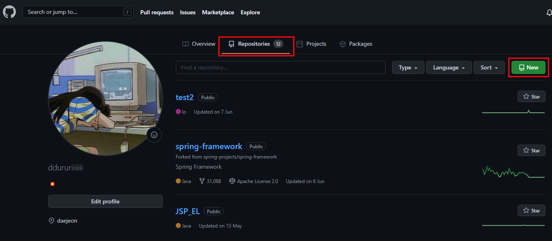Viewport: 552px width, 241px height.
Task: Click the Apache License 2.0 text
Action: coord(258,181)
